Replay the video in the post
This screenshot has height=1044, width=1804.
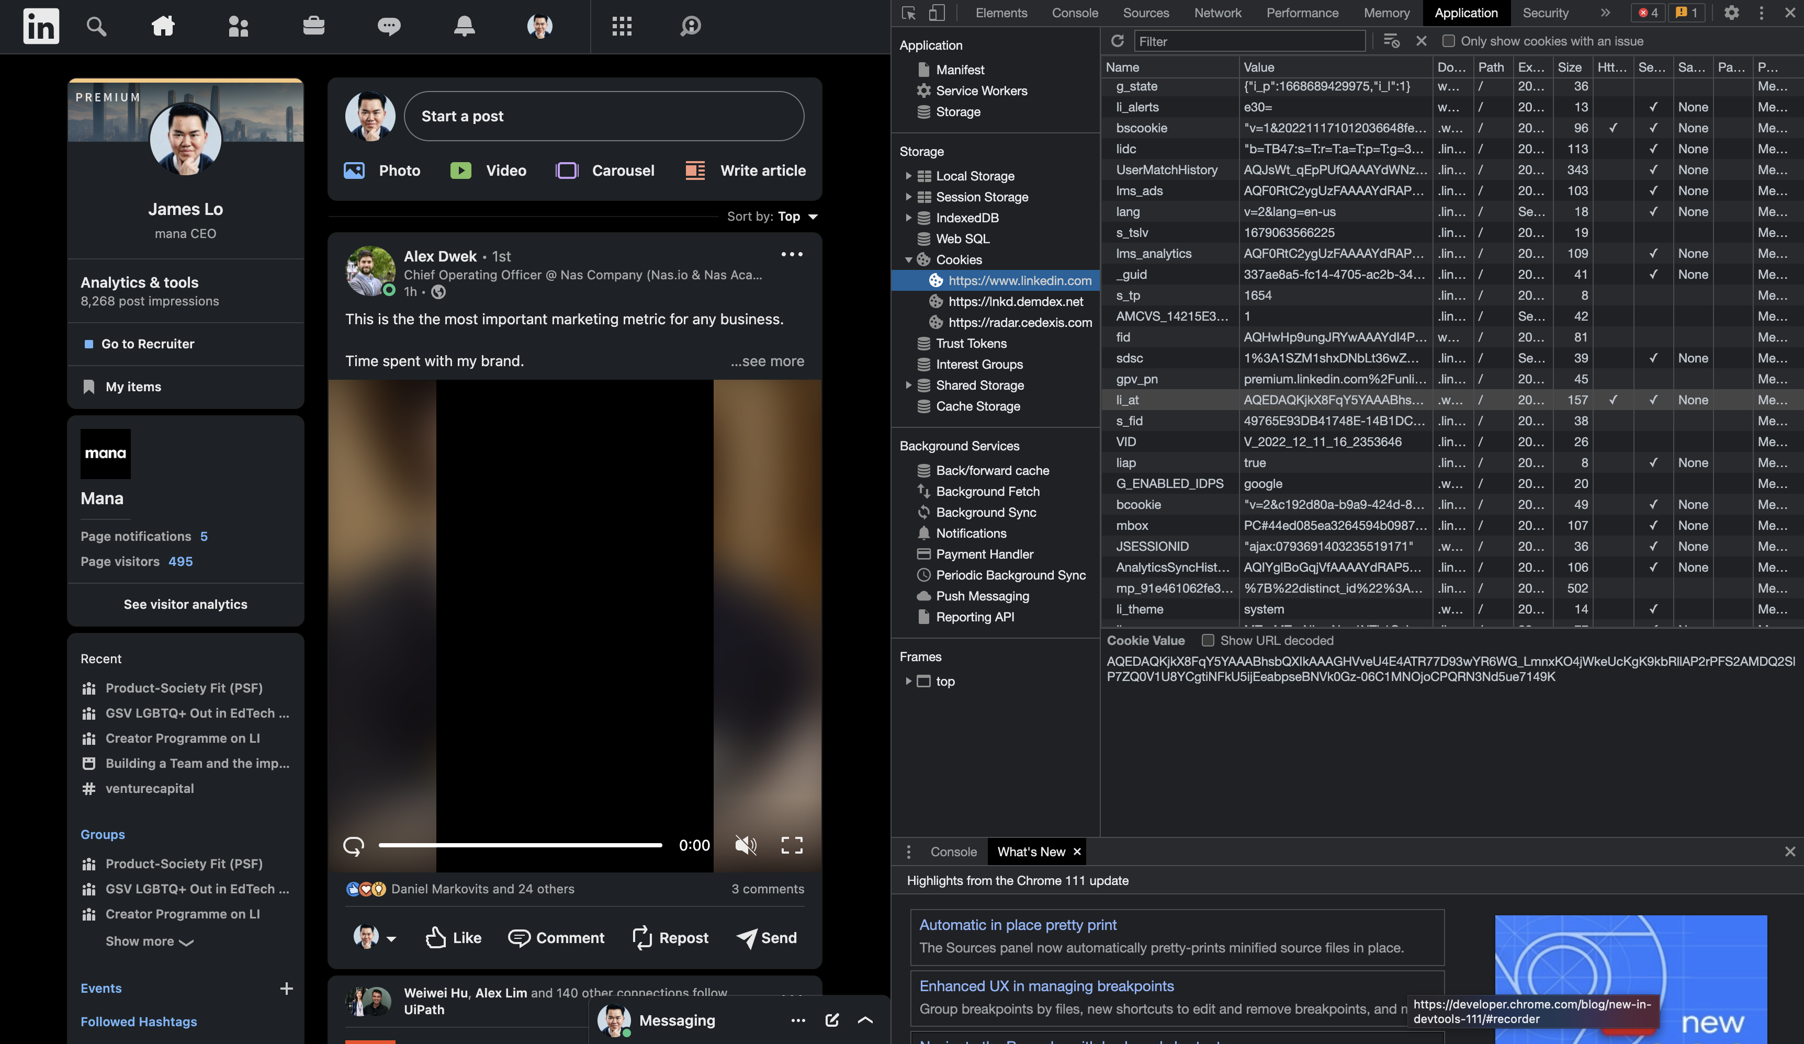[354, 846]
